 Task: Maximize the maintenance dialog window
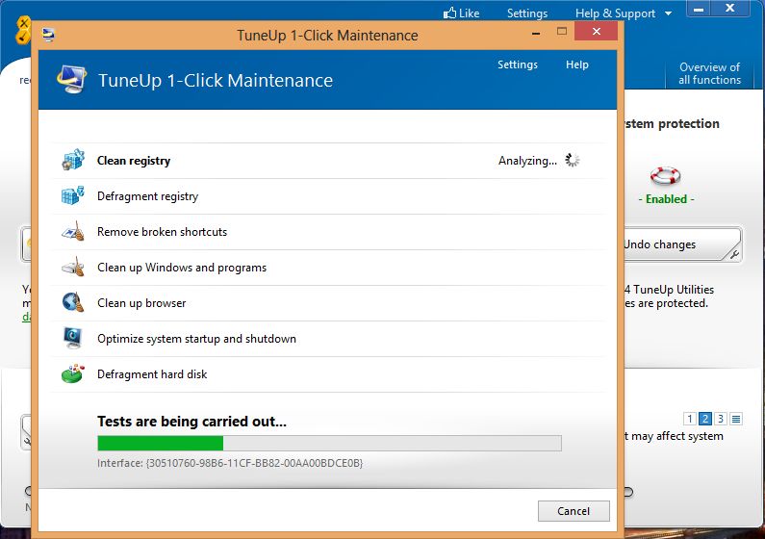click(x=562, y=31)
